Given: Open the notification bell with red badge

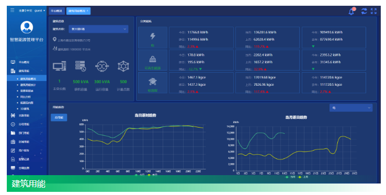Looking at the screenshot, I should (x=352, y=11).
